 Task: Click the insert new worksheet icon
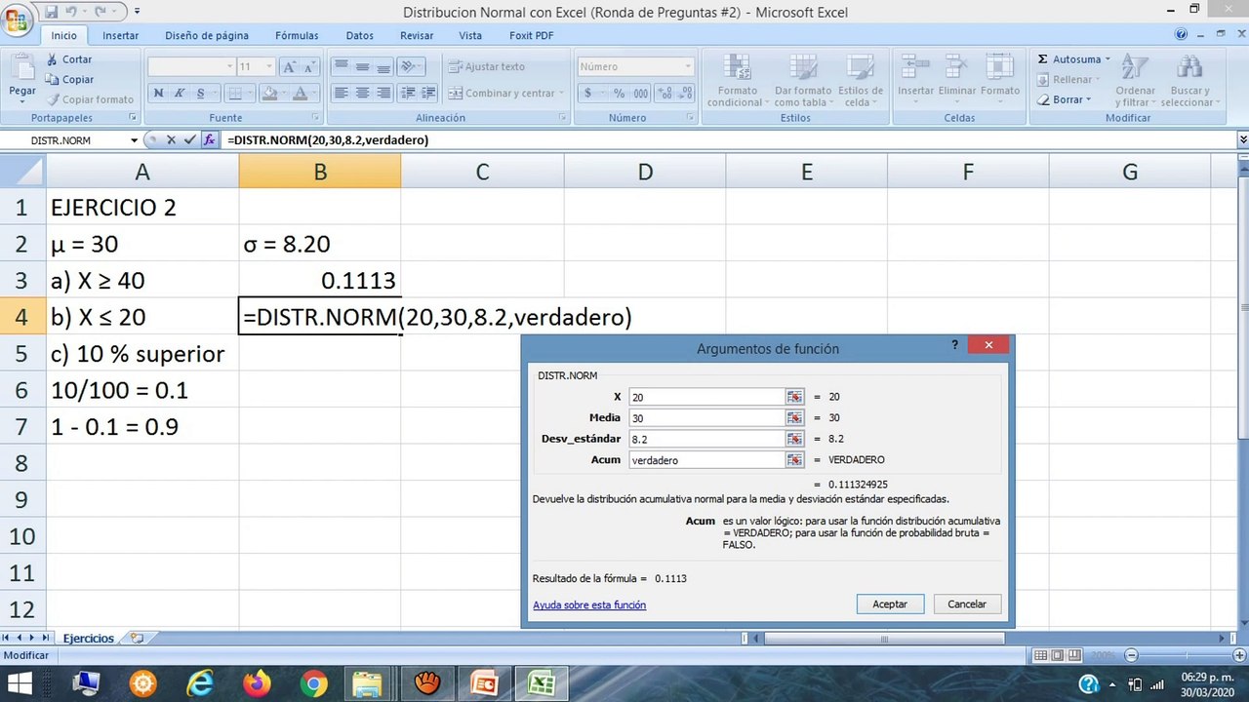tap(137, 639)
